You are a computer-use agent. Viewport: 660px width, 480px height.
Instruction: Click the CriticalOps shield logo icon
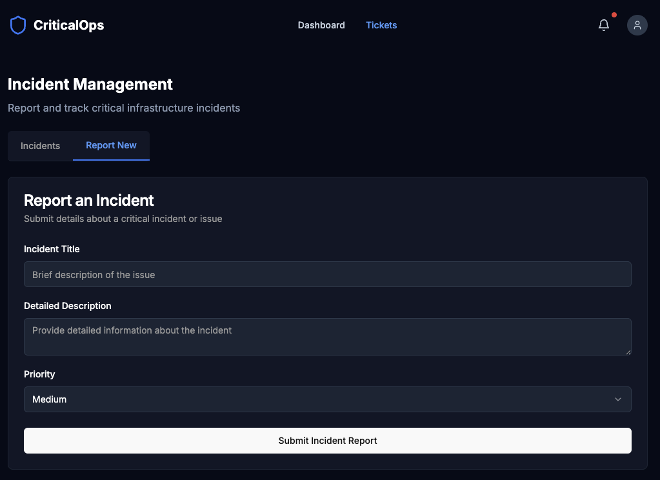point(18,25)
